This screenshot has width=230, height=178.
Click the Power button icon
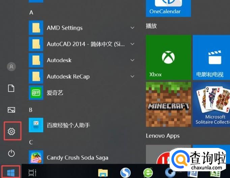(x=11, y=153)
